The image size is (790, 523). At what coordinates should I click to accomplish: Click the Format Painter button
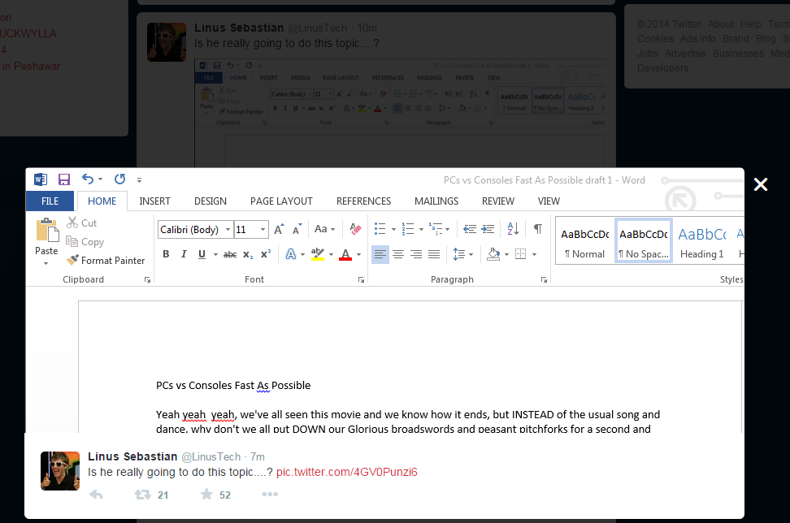click(106, 260)
